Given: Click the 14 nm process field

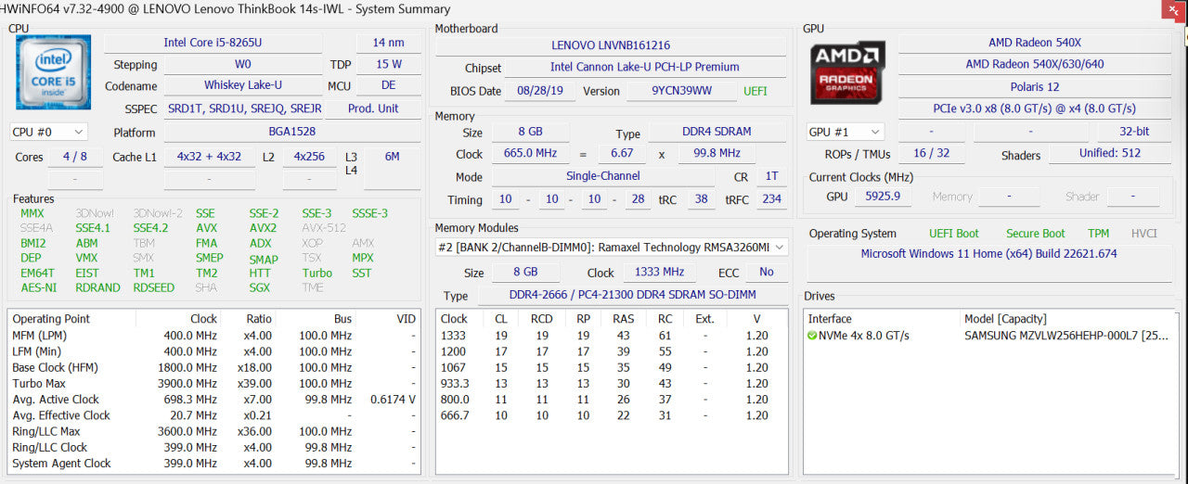Looking at the screenshot, I should 388,43.
